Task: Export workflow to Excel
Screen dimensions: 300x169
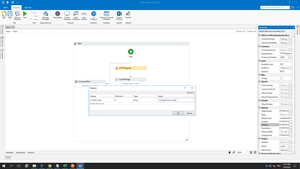Action: click(119, 16)
